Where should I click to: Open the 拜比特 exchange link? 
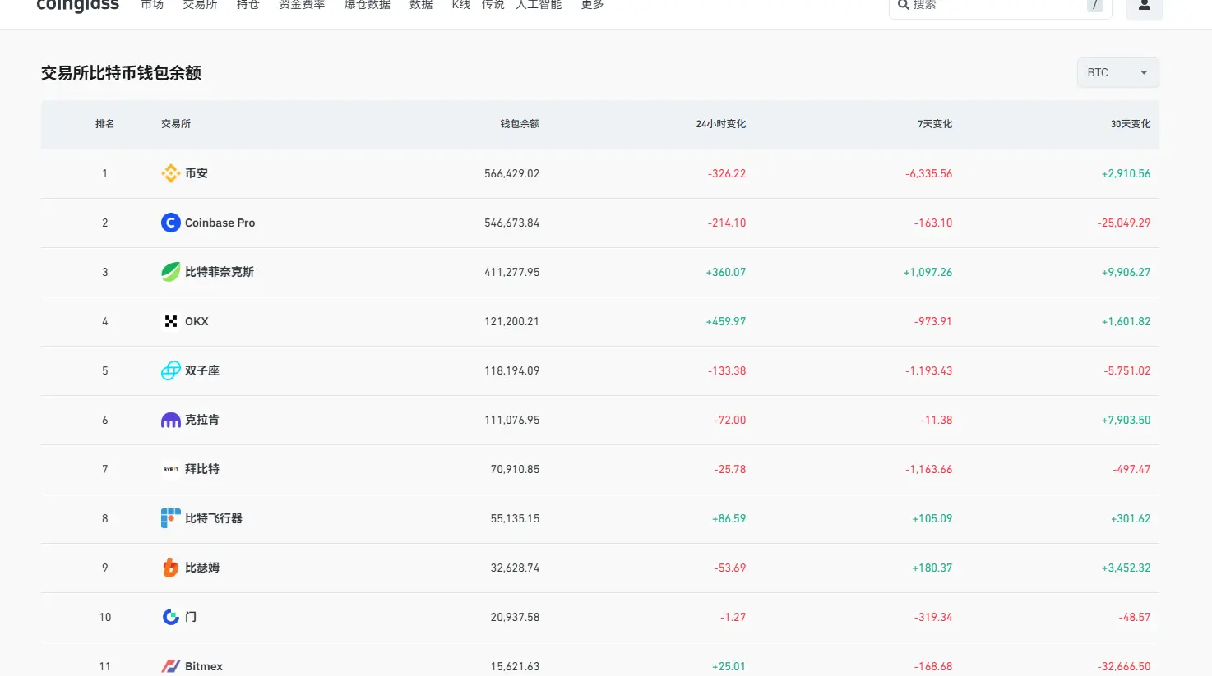click(202, 469)
